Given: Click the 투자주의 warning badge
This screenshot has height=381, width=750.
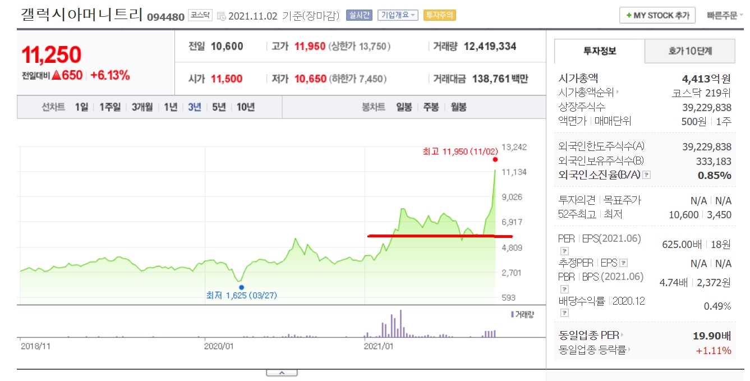Looking at the screenshot, I should [439, 15].
